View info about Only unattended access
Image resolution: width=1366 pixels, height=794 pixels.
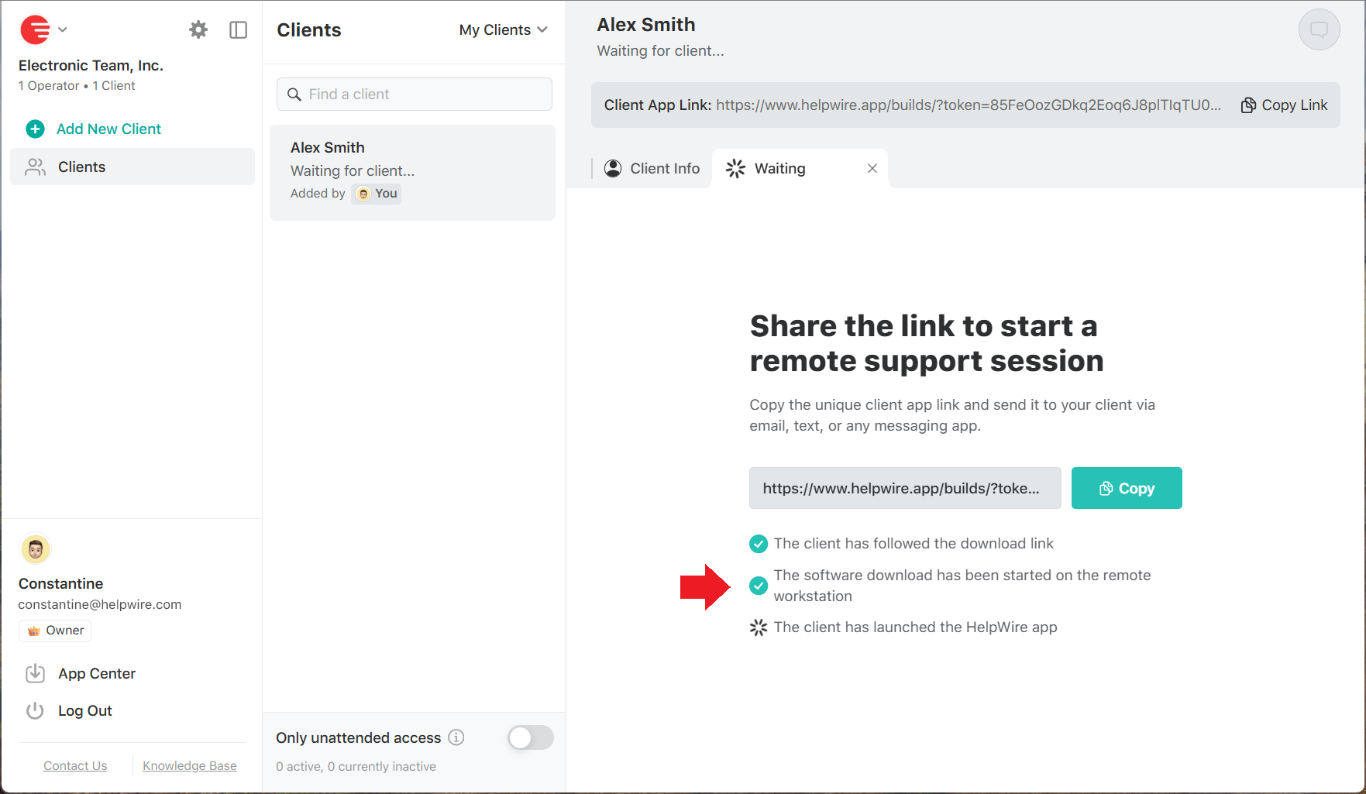pos(456,737)
